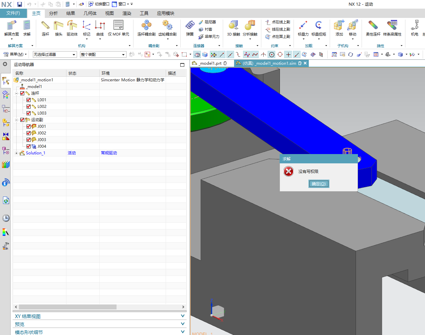The width and height of the screenshot is (425, 335).
Task: Collapse the 连杆 tree group
Action: pos(16,93)
